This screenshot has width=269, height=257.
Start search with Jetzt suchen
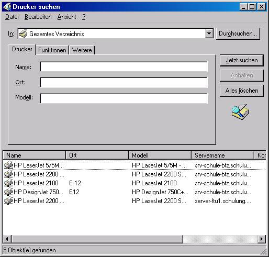pyautogui.click(x=242, y=60)
